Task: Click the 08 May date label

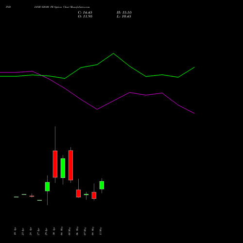Action: click(93, 231)
